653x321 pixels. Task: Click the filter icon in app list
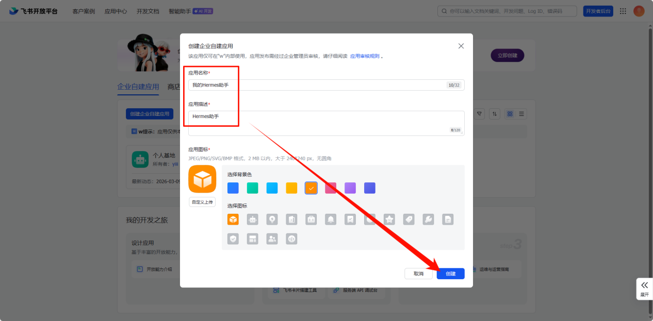tap(479, 114)
